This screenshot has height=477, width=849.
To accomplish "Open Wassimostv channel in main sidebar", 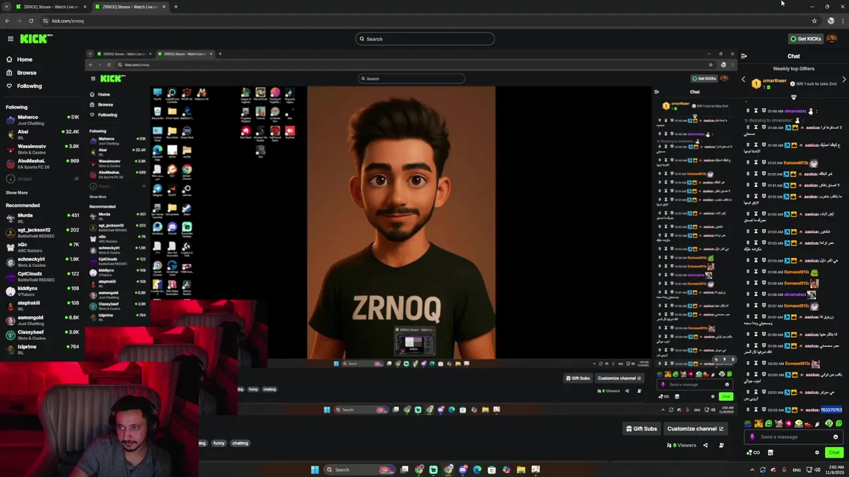I will pyautogui.click(x=42, y=149).
